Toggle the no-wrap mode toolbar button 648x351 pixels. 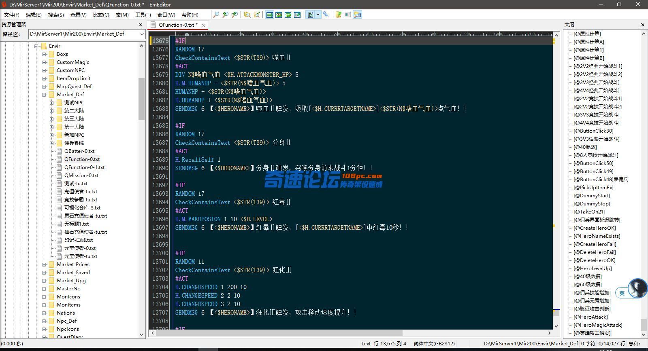(269, 15)
